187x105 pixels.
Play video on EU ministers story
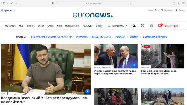pos(134,65)
